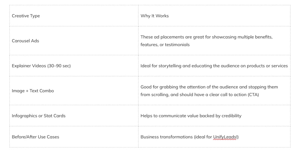The width and height of the screenshot is (296, 151).
Task: Click 'Helps to communicate value backed by credibility'
Action: click(x=191, y=116)
